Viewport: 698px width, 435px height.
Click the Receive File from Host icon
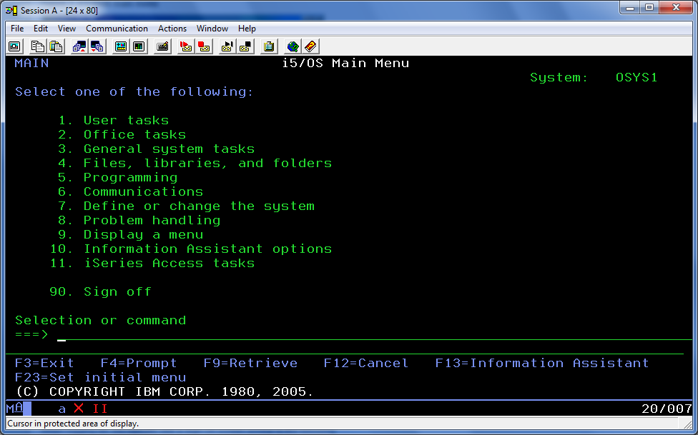97,46
